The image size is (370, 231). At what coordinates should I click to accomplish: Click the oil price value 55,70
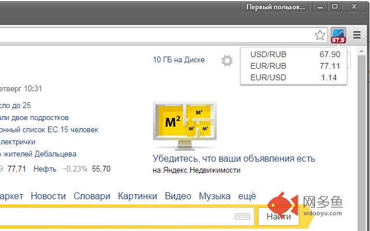101,169
